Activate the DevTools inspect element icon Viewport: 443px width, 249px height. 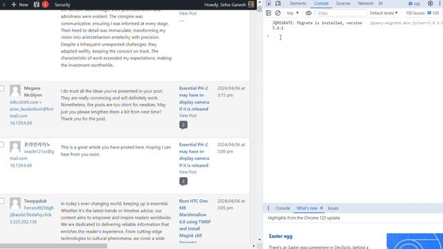[x=269, y=3]
